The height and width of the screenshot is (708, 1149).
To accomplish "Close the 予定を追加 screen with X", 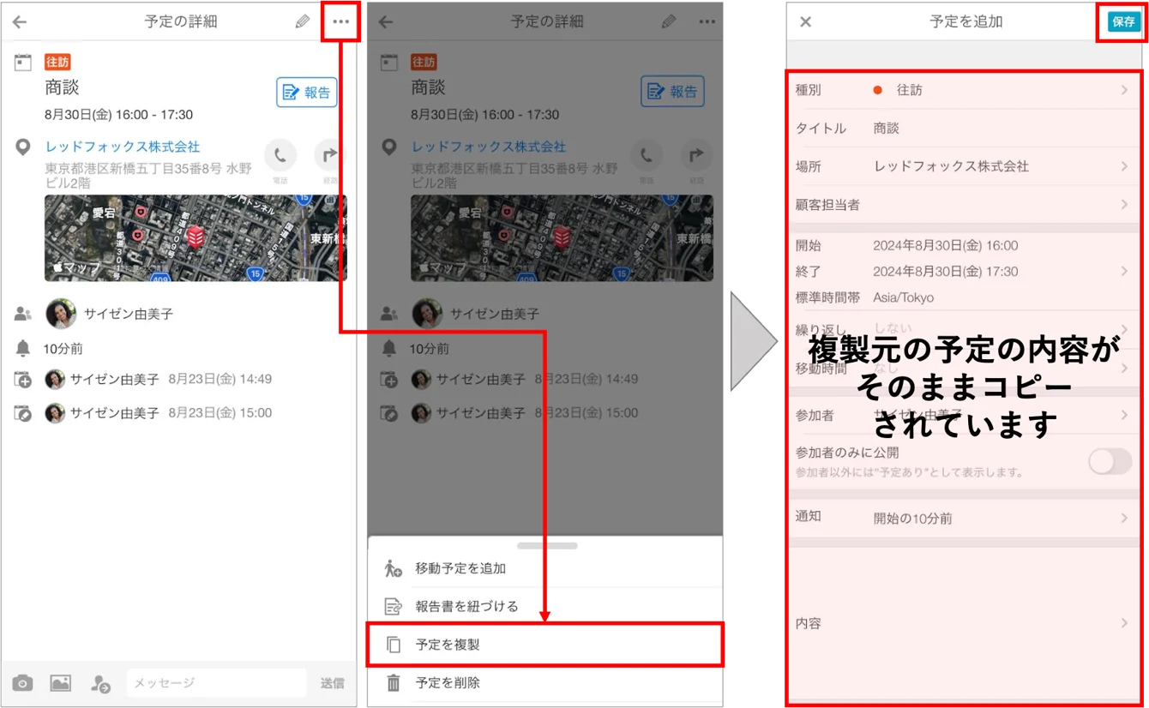I will (805, 22).
